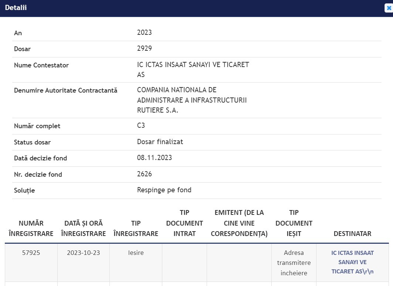Select solution Respinge pe fond

coord(164,190)
